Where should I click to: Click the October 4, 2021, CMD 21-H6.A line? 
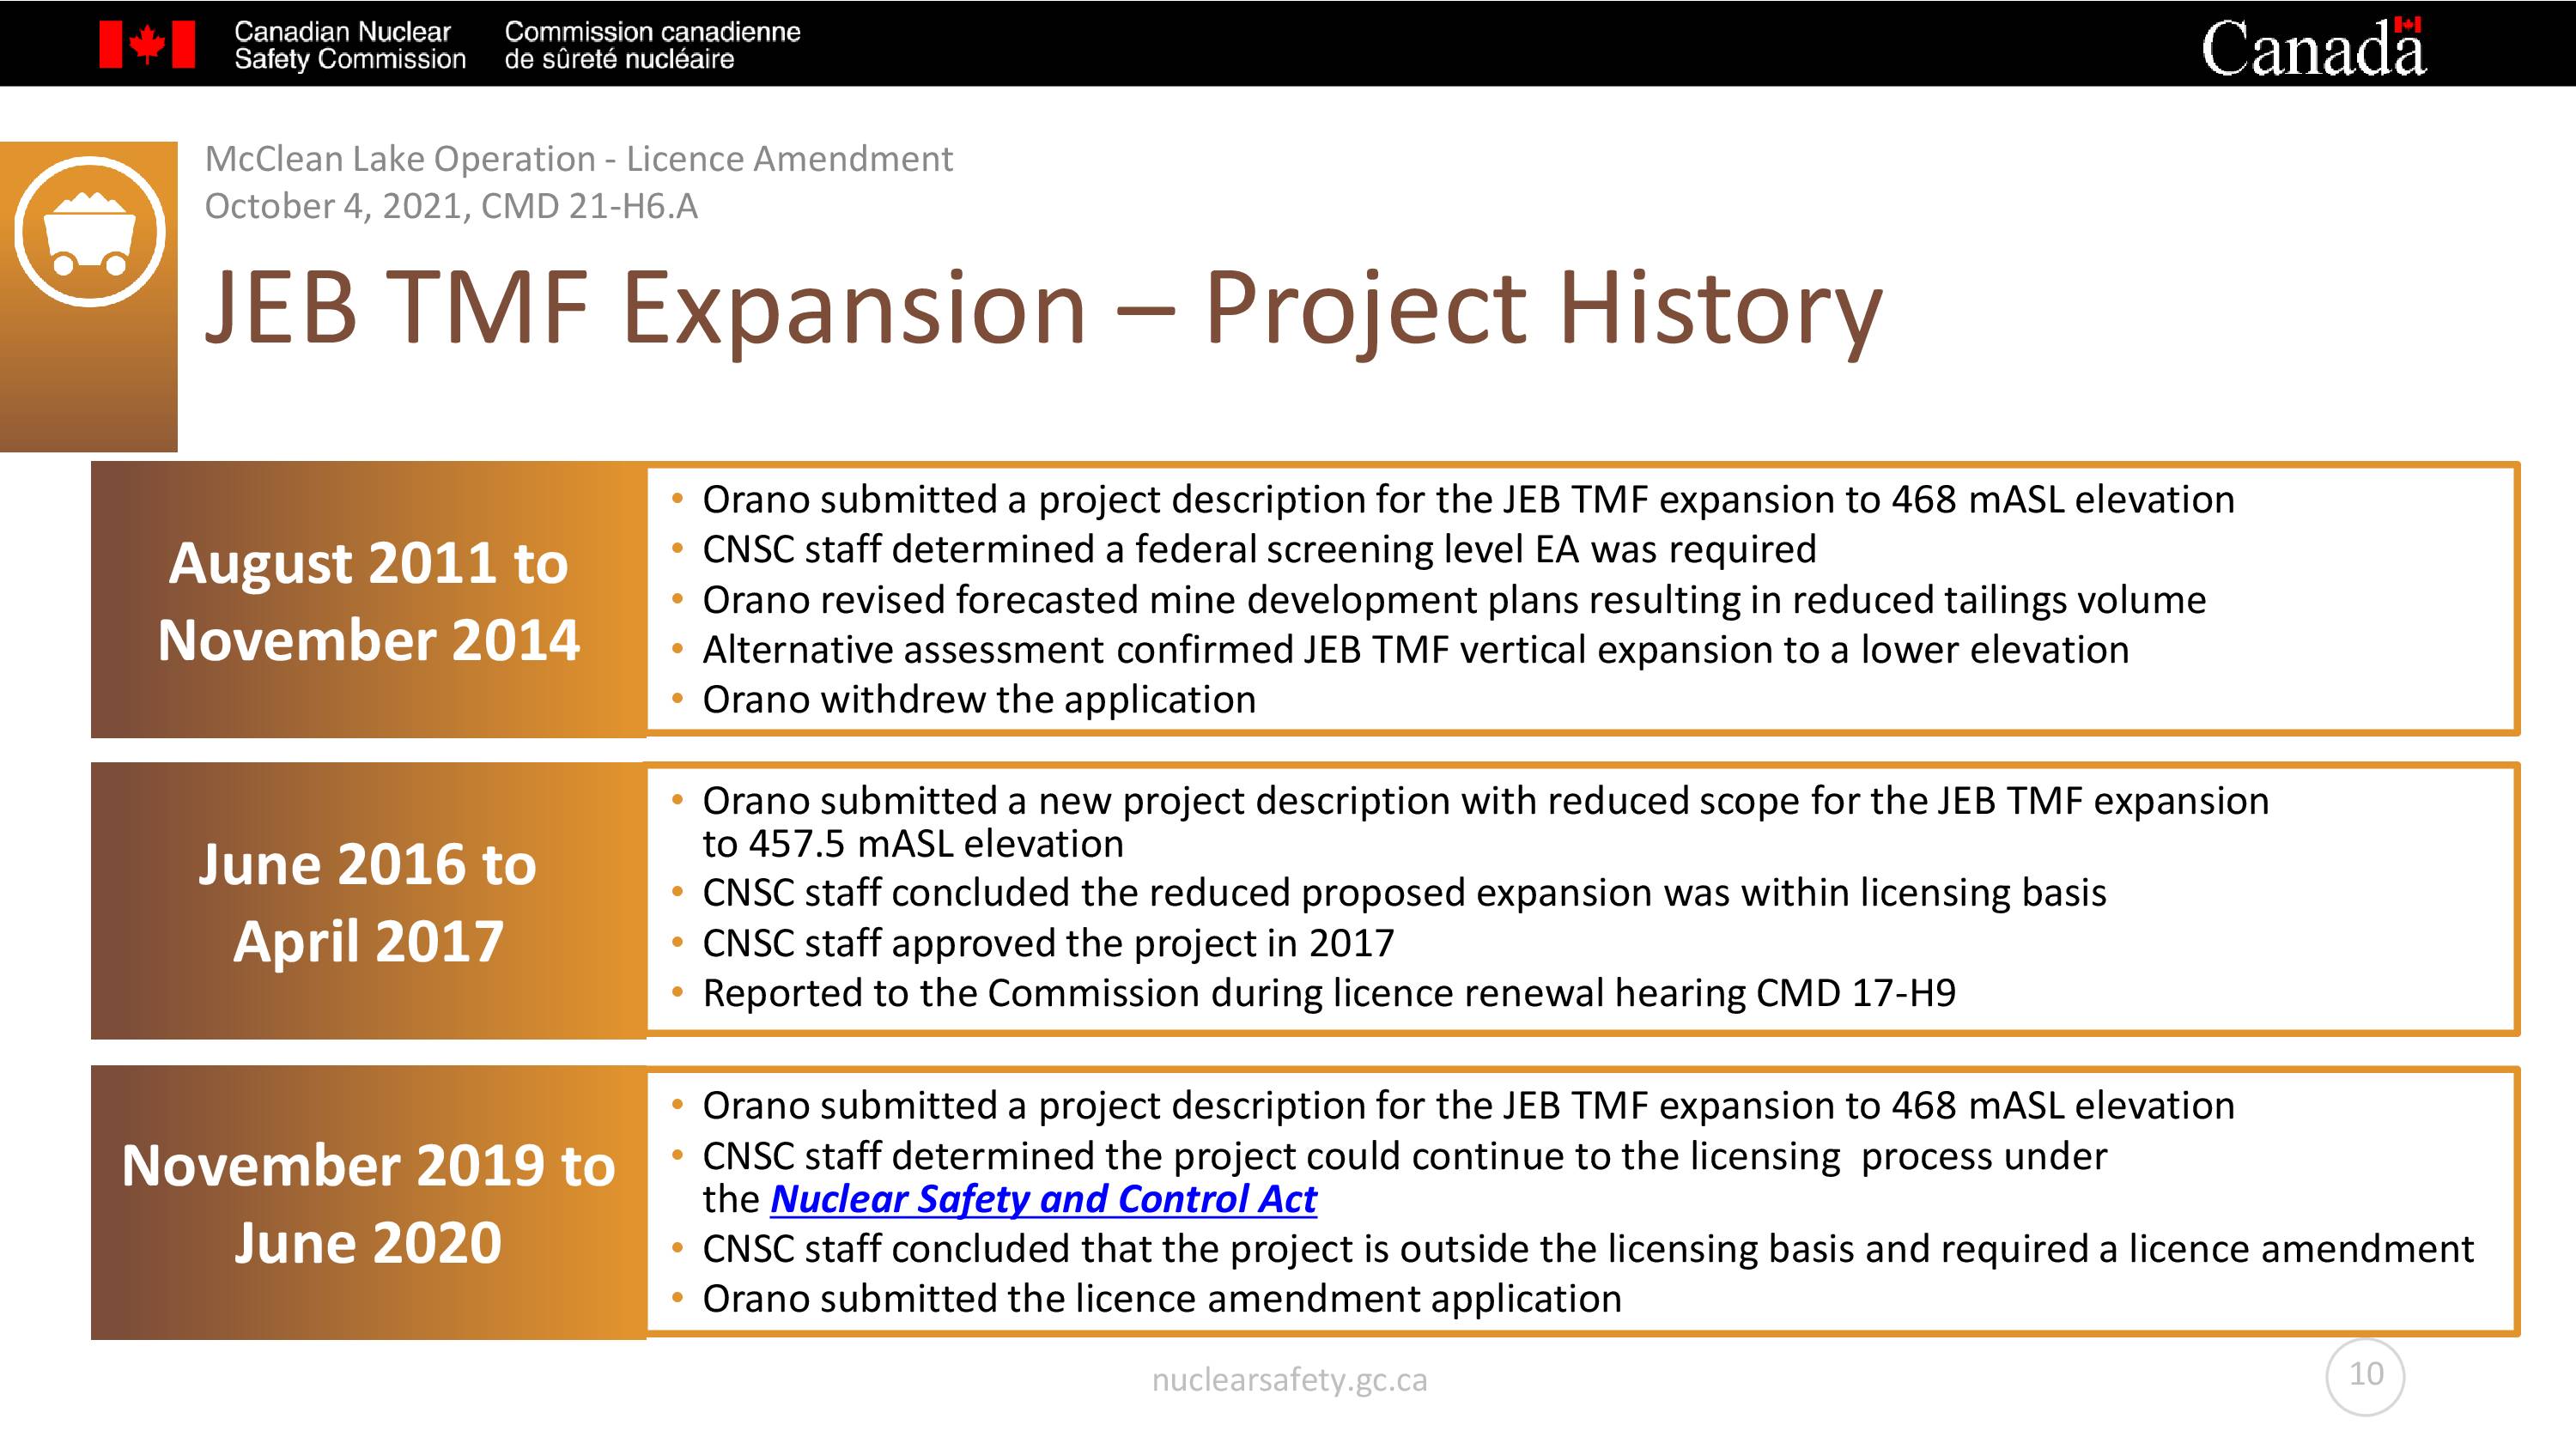451,206
